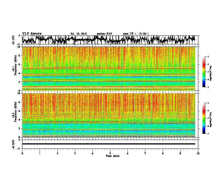Viewport: 223px width, 172px height.
Task: Click the 'VLF Spectra' title text
Action: click(32, 34)
